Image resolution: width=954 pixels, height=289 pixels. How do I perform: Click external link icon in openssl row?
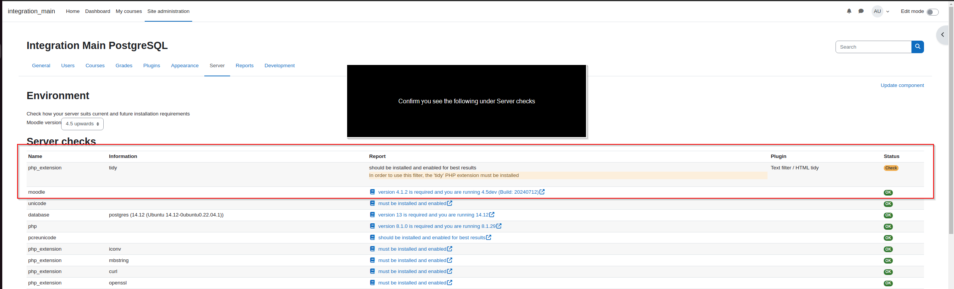pyautogui.click(x=450, y=283)
